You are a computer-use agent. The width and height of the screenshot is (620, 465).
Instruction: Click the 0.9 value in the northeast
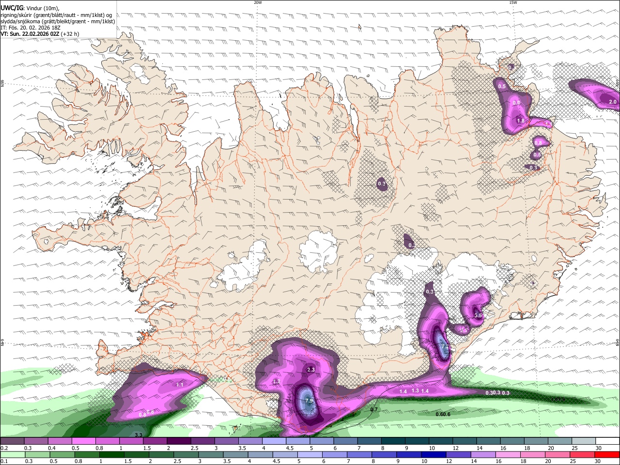coord(516,103)
